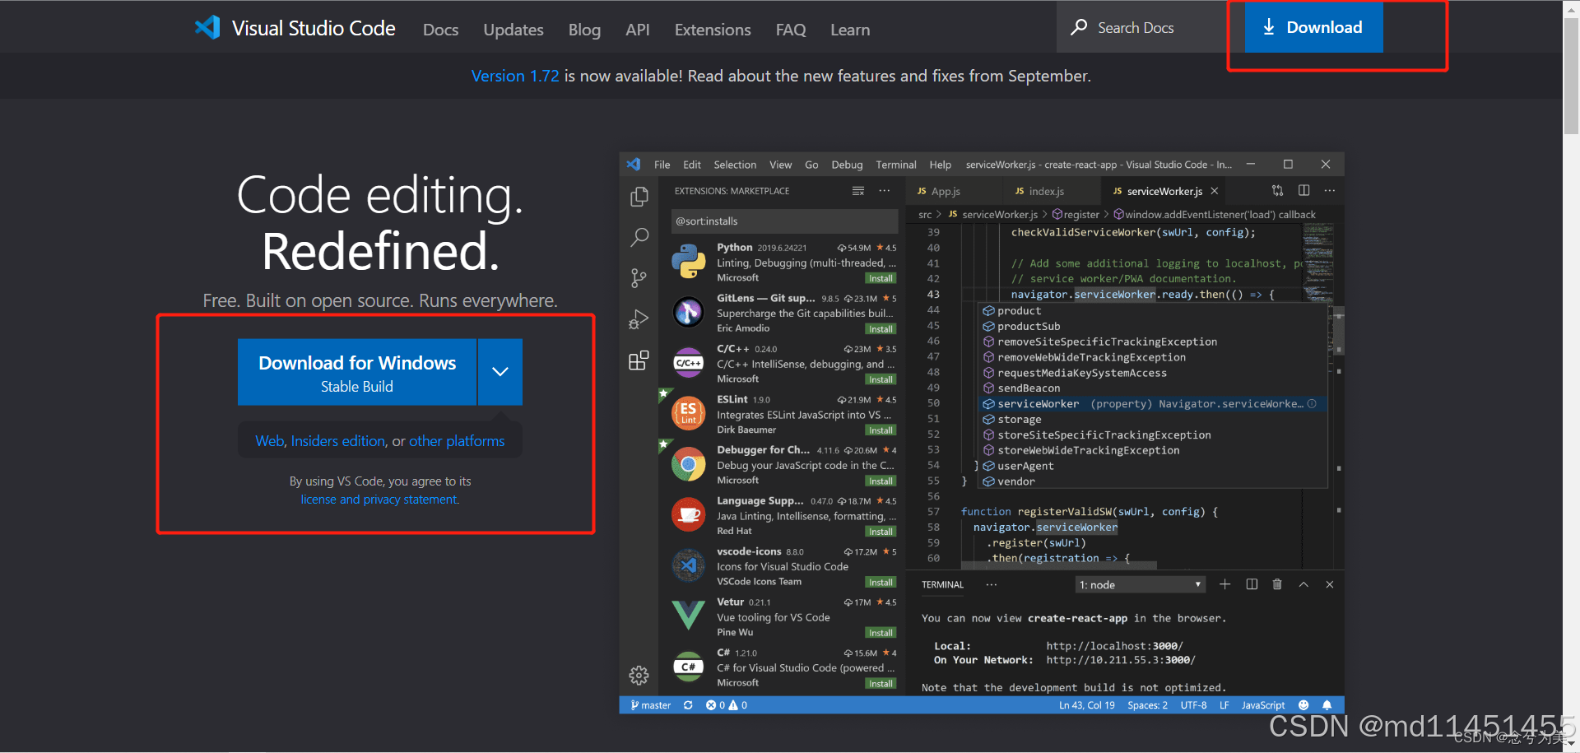This screenshot has width=1580, height=753.
Task: Open the Version 1.72 release link
Action: [x=515, y=76]
